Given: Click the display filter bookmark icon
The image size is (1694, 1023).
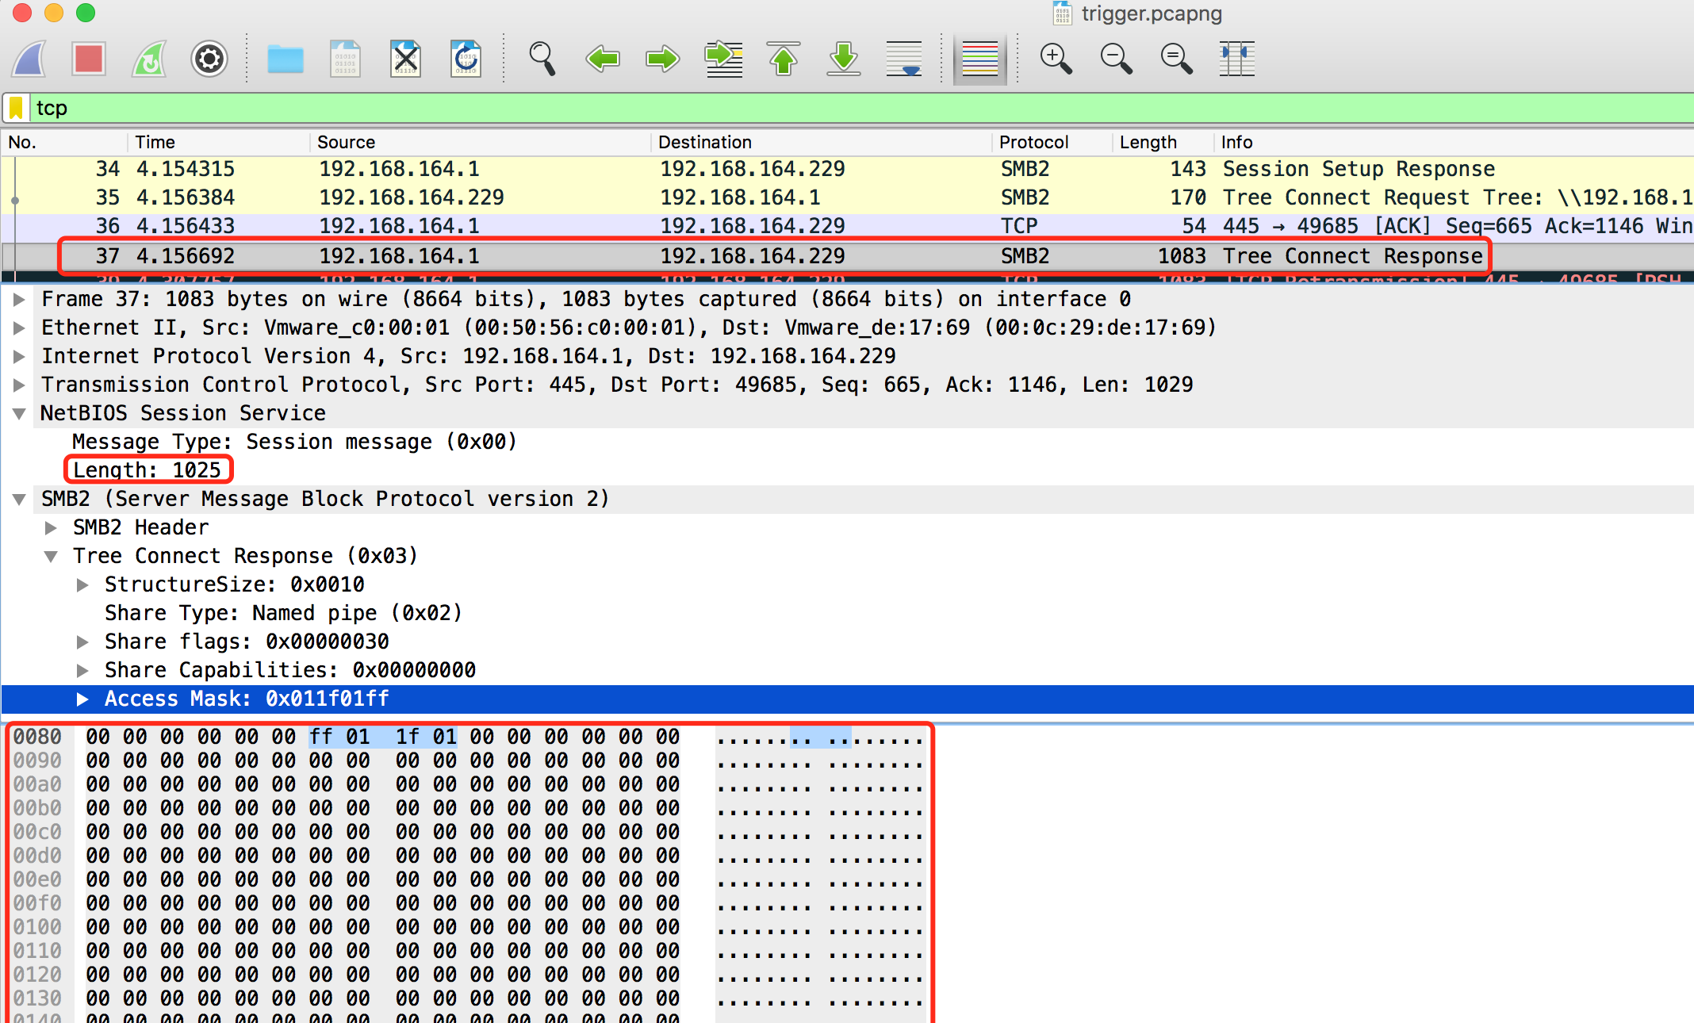Looking at the screenshot, I should click(x=16, y=108).
